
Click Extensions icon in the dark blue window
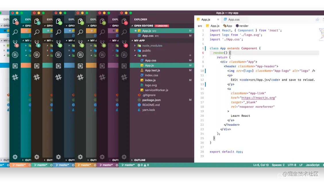point(59,66)
